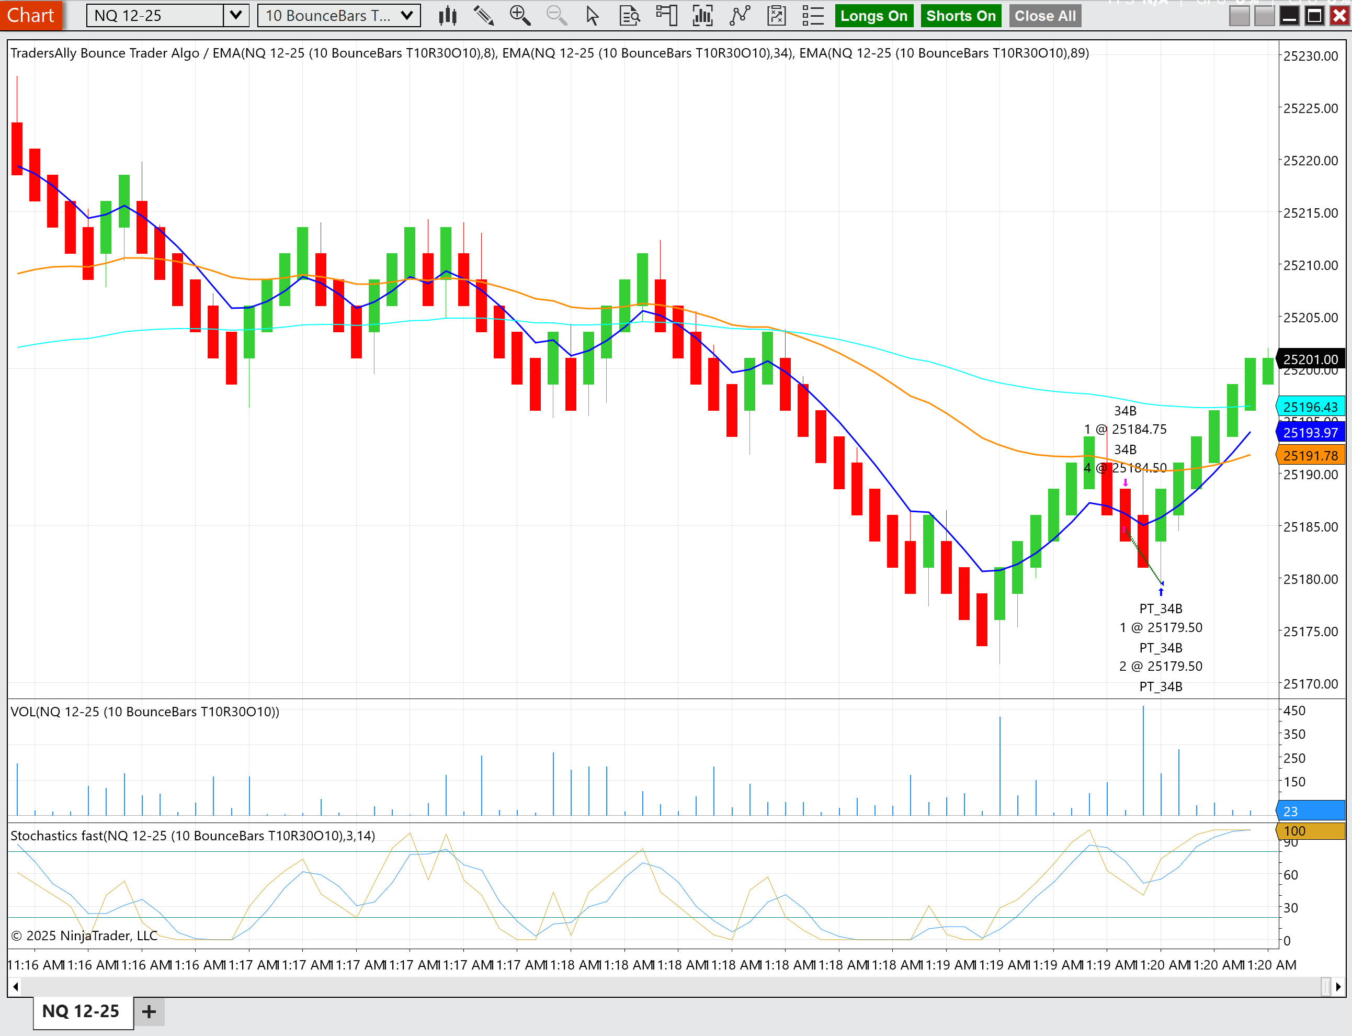Add a new tab with plus button

tap(149, 1011)
